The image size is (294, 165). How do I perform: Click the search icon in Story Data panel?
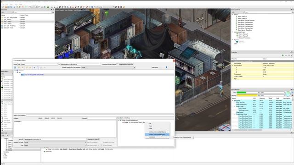click(53, 12)
